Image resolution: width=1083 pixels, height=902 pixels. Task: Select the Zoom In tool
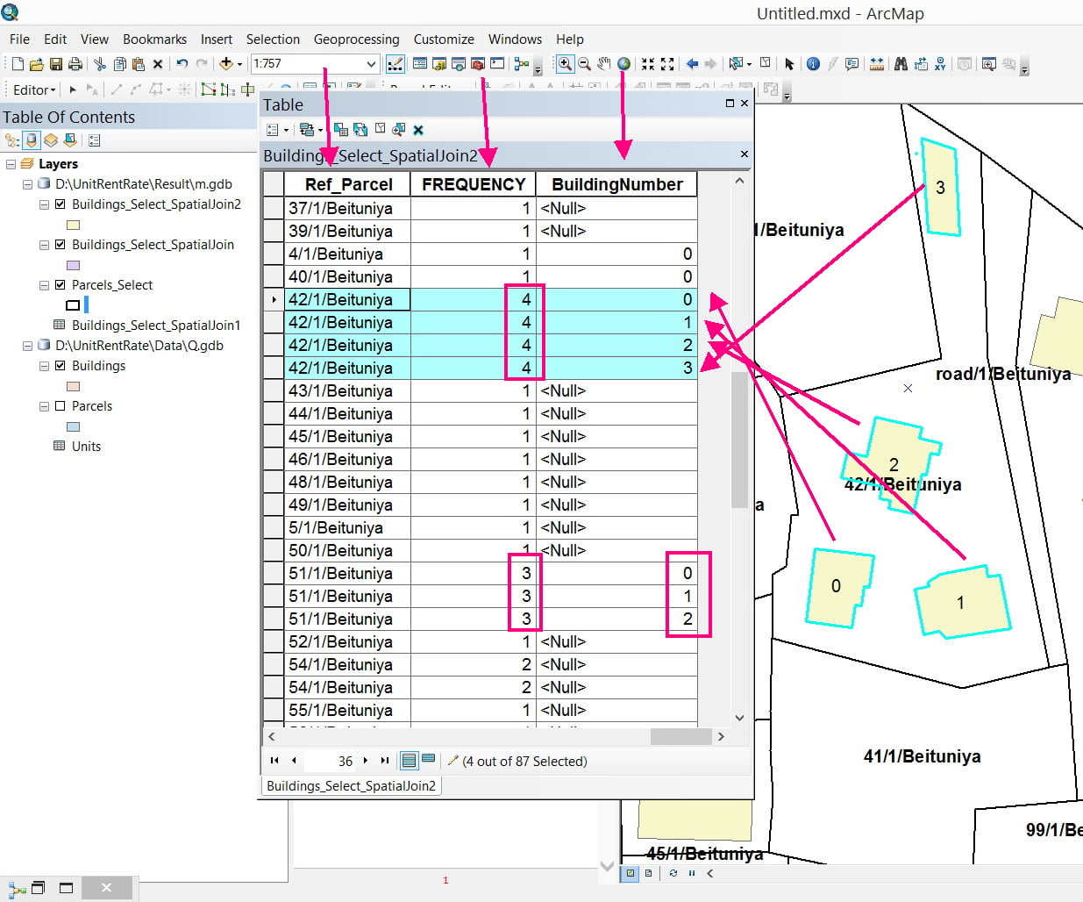pyautogui.click(x=565, y=64)
